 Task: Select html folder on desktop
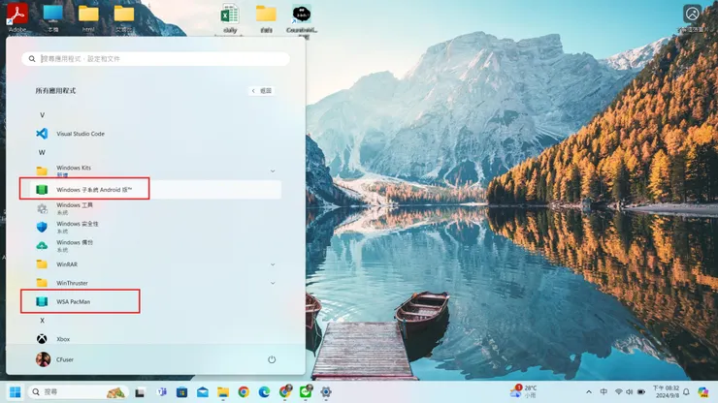88,17
